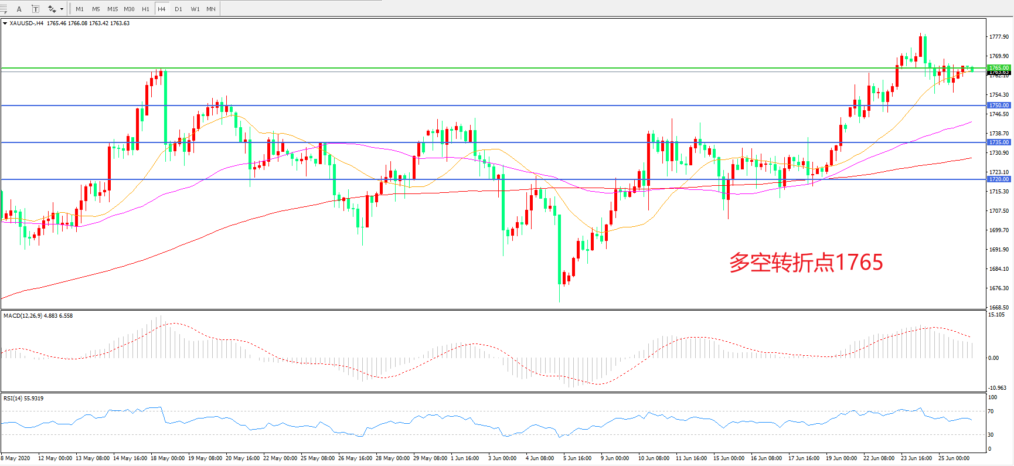Click the Arrows objects tool icon

[52, 9]
